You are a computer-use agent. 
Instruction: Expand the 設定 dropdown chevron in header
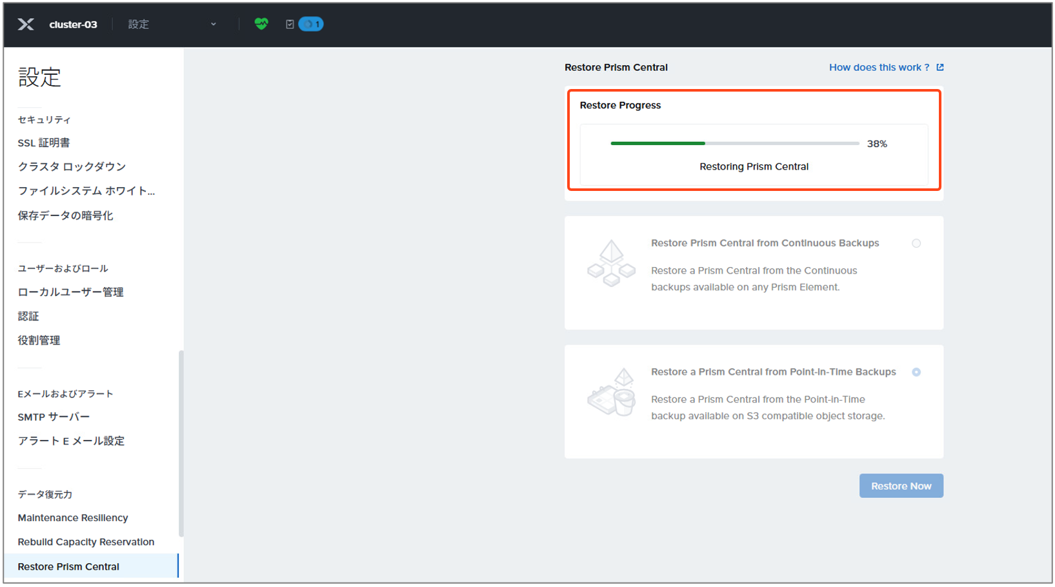point(214,25)
